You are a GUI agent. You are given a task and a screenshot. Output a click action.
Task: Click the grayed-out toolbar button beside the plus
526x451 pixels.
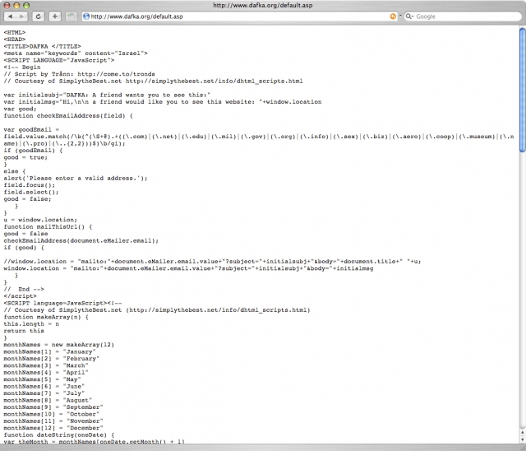point(72,16)
